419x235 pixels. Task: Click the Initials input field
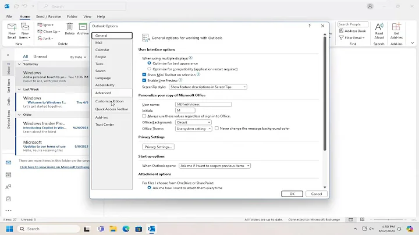pos(185,111)
